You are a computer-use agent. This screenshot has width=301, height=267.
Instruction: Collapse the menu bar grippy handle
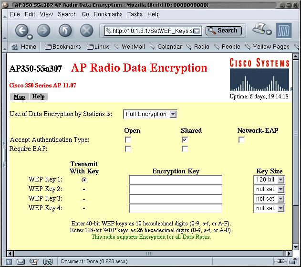(x=5, y=14)
